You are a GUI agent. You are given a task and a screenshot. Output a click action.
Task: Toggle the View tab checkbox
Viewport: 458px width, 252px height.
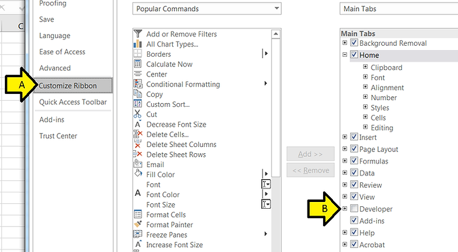[x=354, y=196]
